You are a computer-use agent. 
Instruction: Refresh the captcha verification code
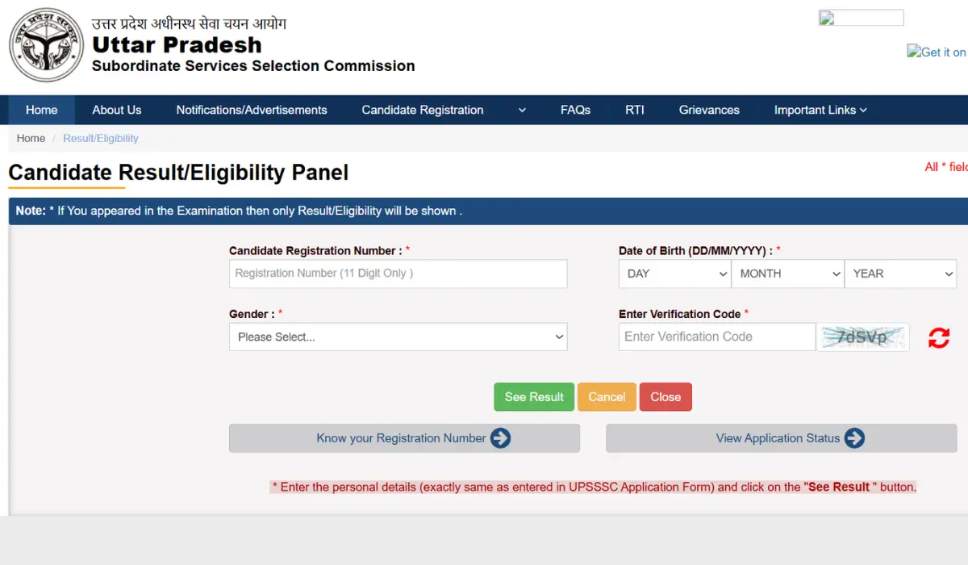click(x=938, y=337)
